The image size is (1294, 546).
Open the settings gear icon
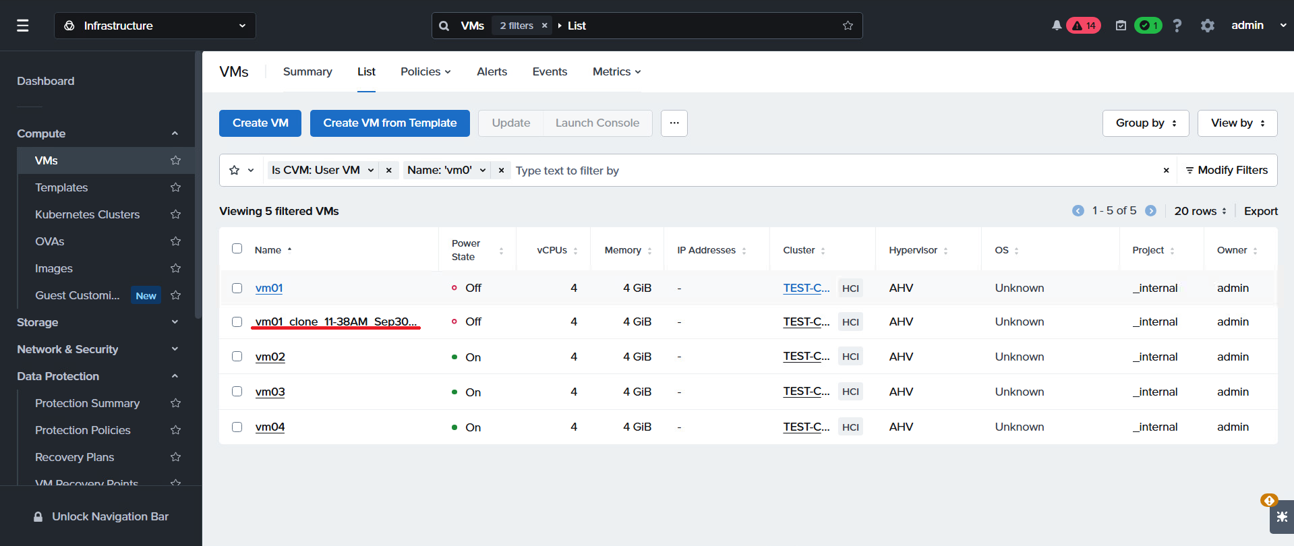(x=1208, y=26)
